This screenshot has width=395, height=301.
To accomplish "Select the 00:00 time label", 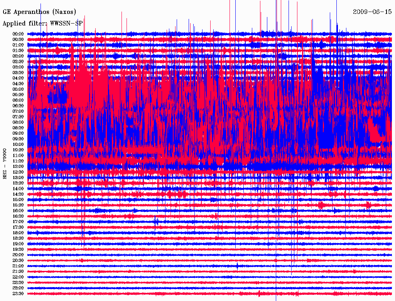I will click(x=18, y=34).
